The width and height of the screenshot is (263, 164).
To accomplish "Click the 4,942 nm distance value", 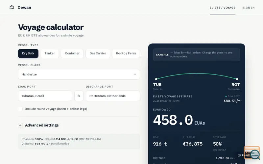I will (x=222, y=158).
